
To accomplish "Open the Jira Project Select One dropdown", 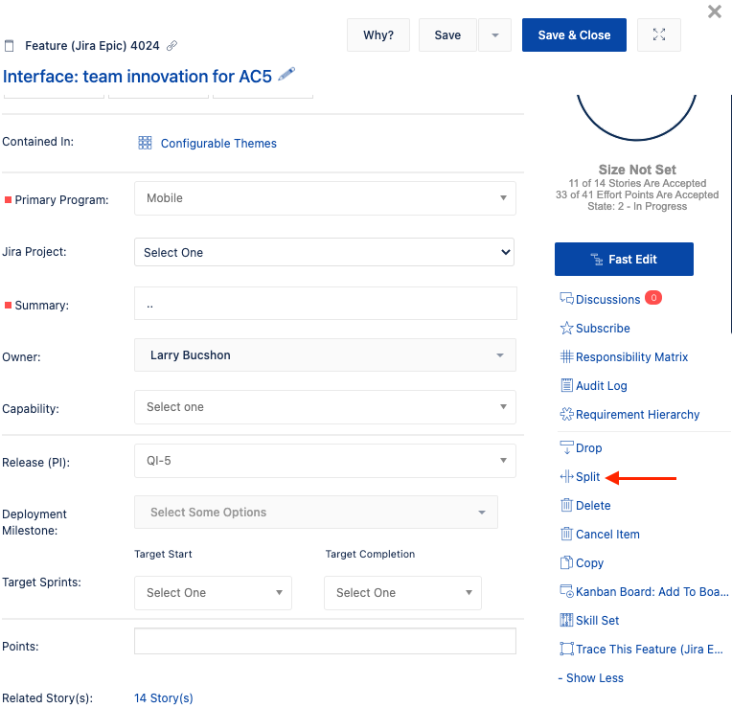I will [x=324, y=252].
